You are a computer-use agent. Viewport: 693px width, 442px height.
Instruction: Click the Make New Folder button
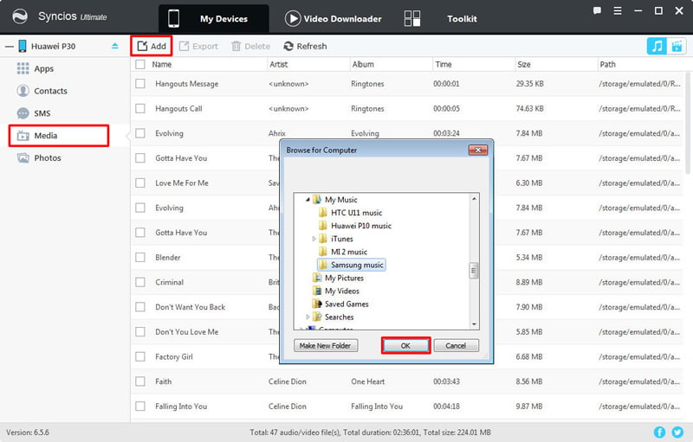tap(326, 345)
